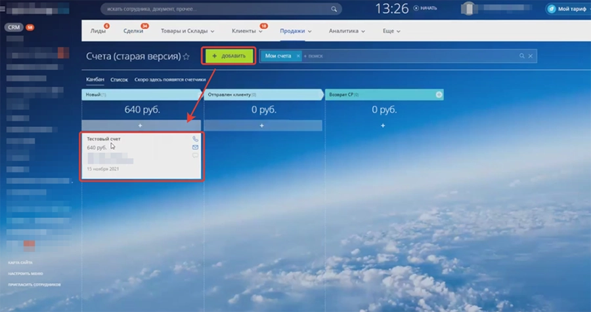Clear the search filter with the X icon
Screen dimensions: 591x312
[531, 56]
